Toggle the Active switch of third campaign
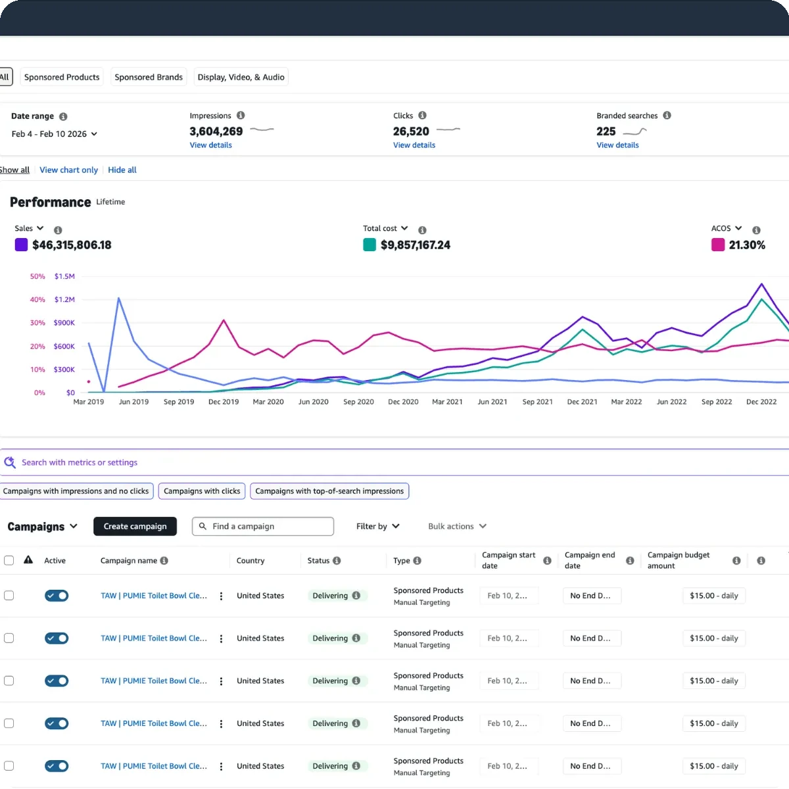The image size is (789, 789). point(57,681)
